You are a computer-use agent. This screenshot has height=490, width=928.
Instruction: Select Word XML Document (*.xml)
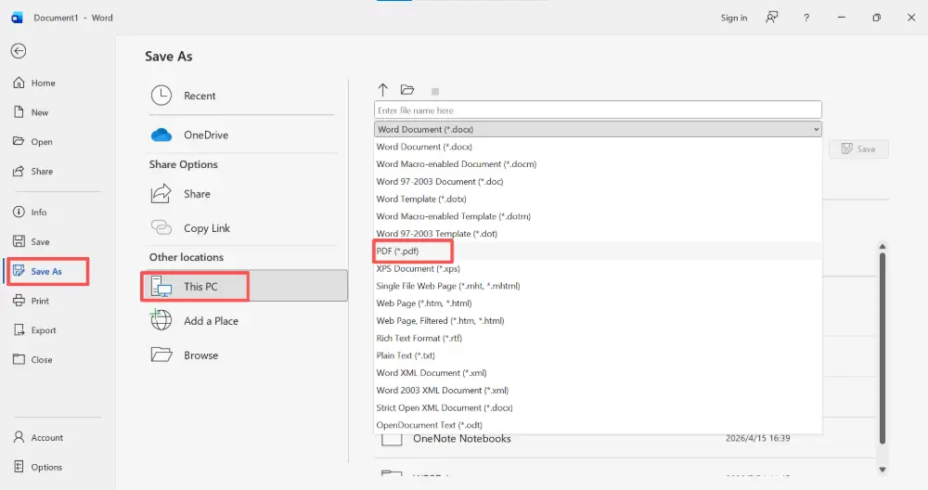coord(598,373)
